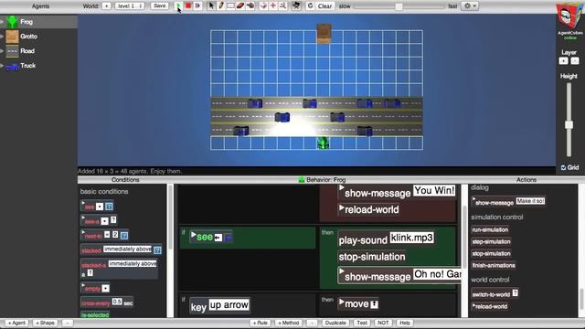Remove a layer with minus button

pos(575,61)
